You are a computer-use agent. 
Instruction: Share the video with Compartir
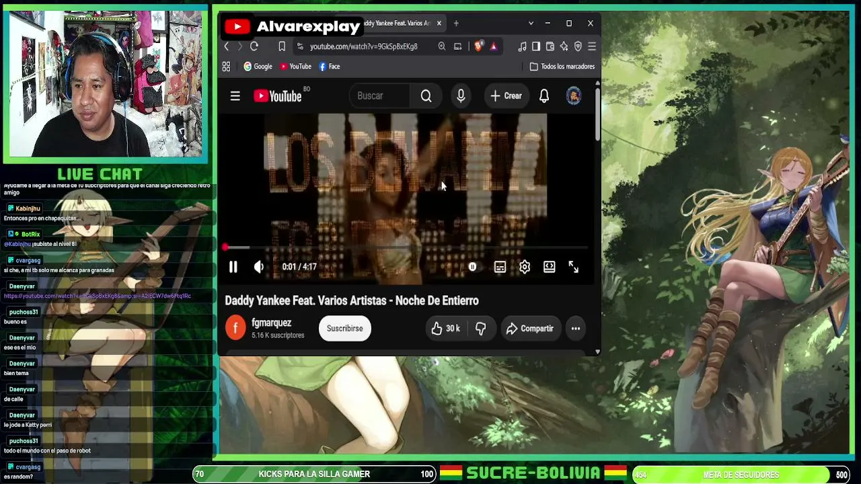click(530, 328)
